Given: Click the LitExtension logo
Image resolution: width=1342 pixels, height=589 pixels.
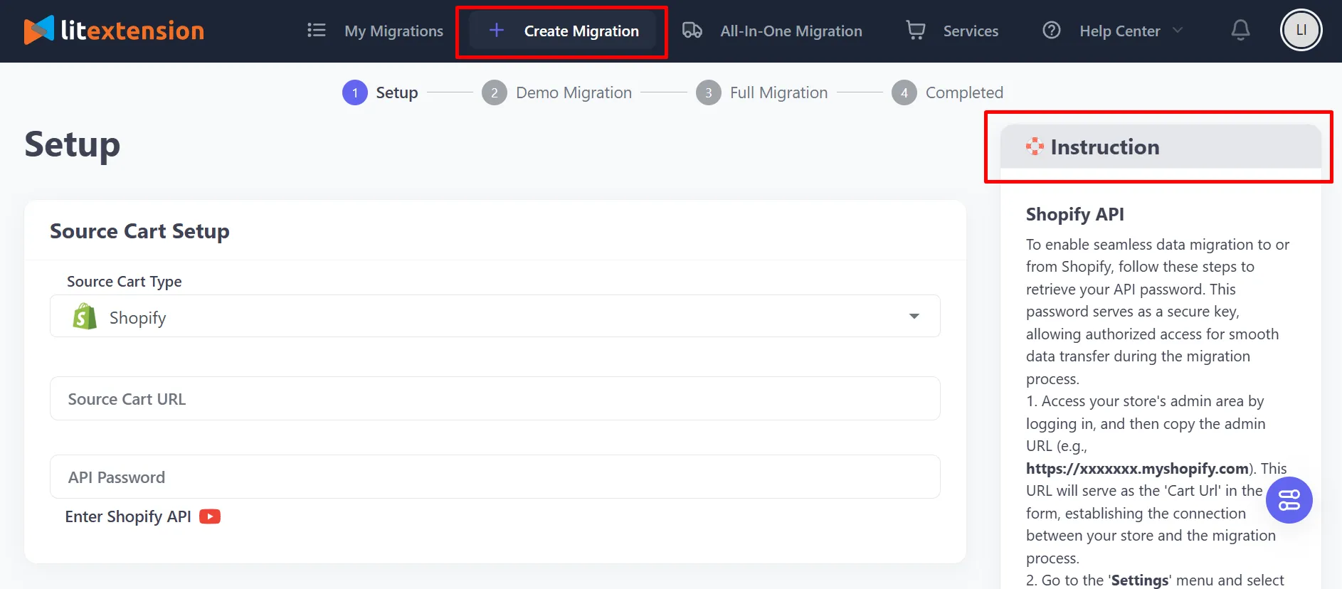Looking at the screenshot, I should point(114,30).
